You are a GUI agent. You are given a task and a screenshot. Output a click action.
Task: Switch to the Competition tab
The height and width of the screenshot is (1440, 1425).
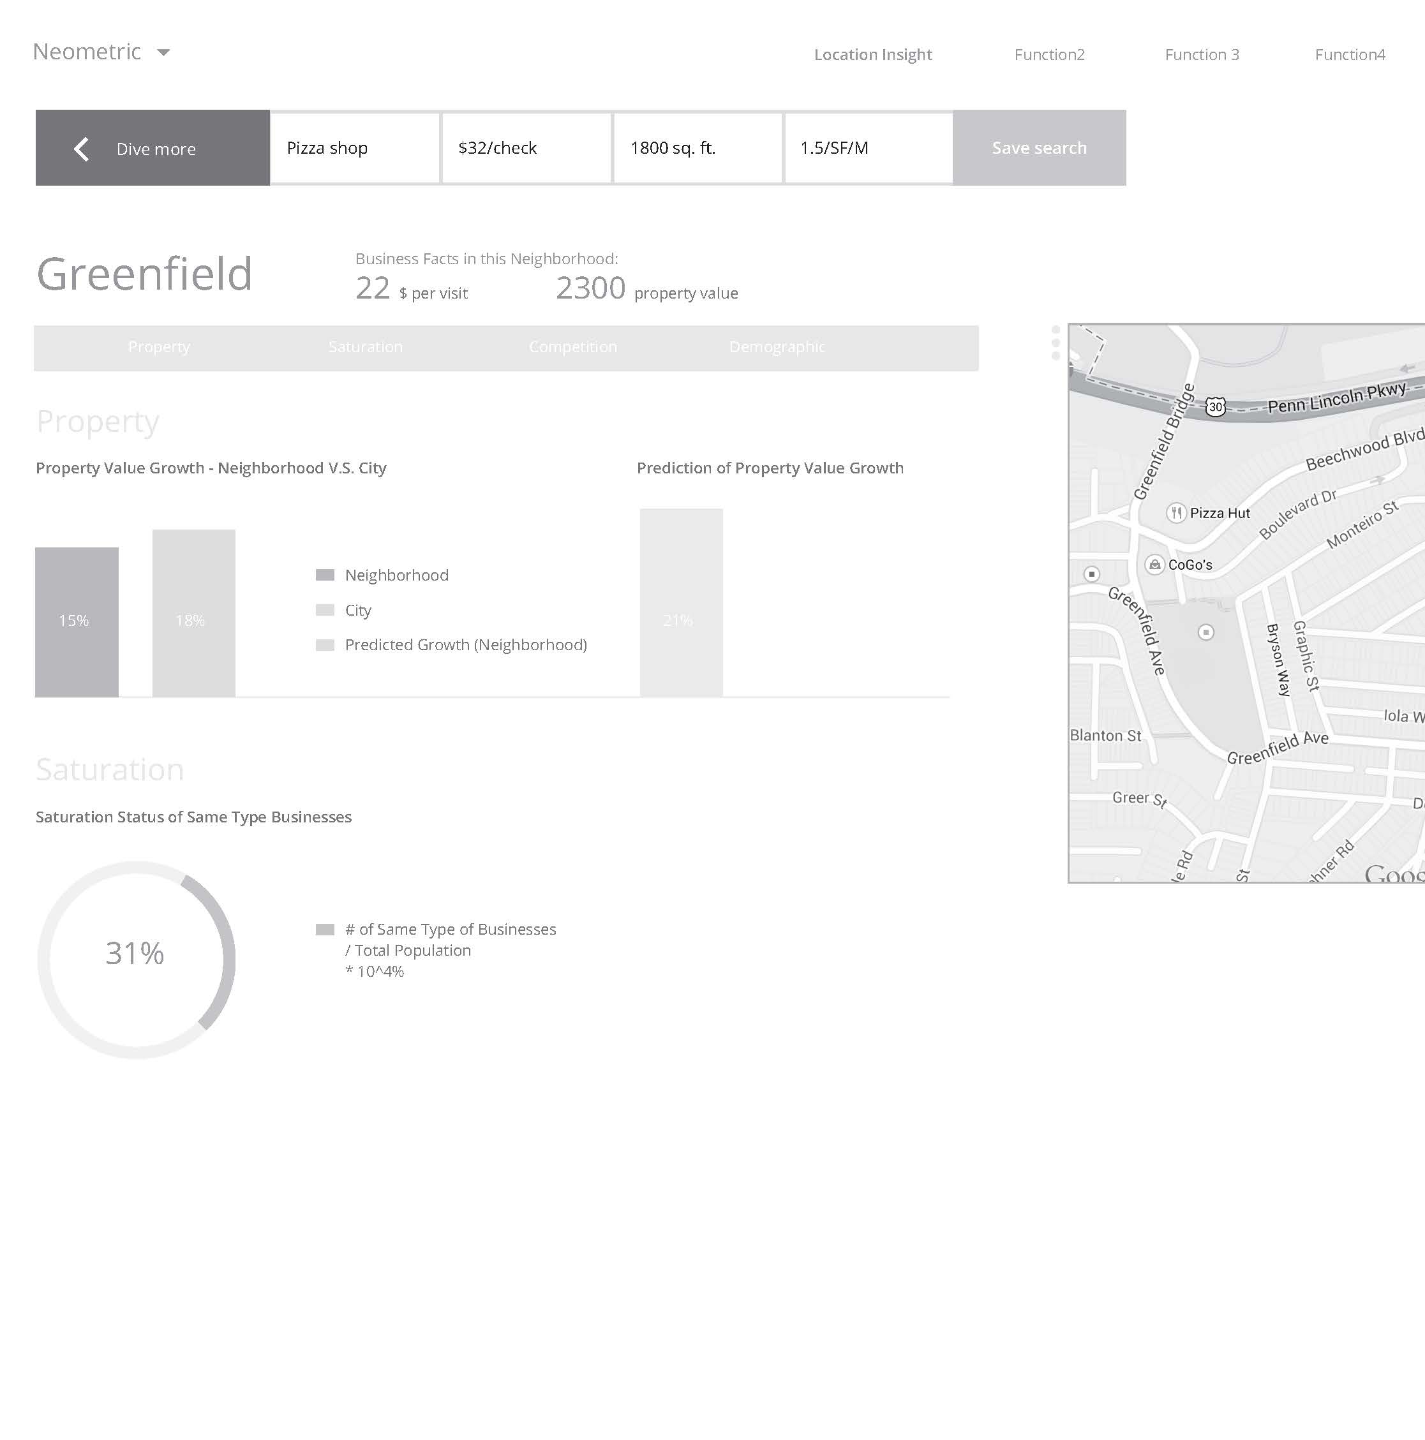(572, 347)
